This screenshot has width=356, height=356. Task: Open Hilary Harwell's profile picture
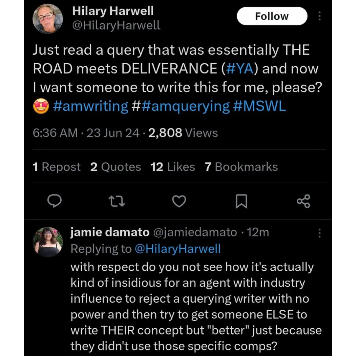(48, 19)
